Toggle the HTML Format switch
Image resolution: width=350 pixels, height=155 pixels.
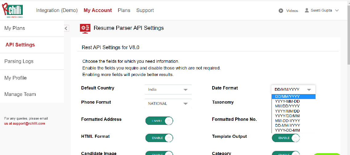tap(159, 138)
